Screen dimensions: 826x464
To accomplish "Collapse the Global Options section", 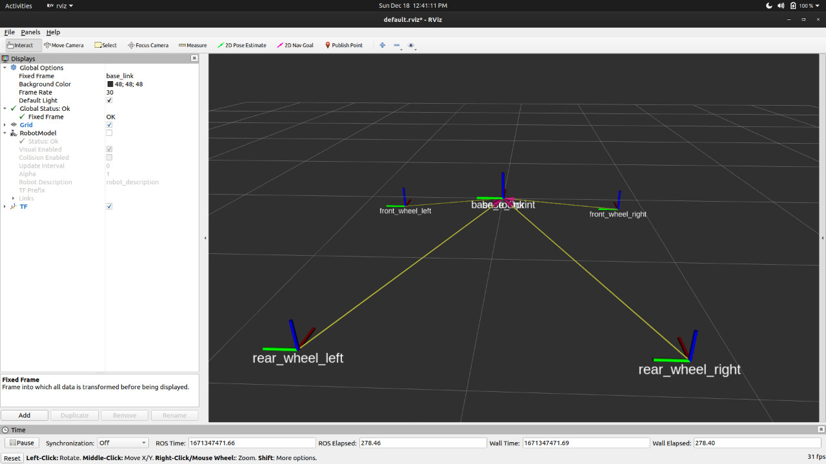I will pyautogui.click(x=5, y=67).
